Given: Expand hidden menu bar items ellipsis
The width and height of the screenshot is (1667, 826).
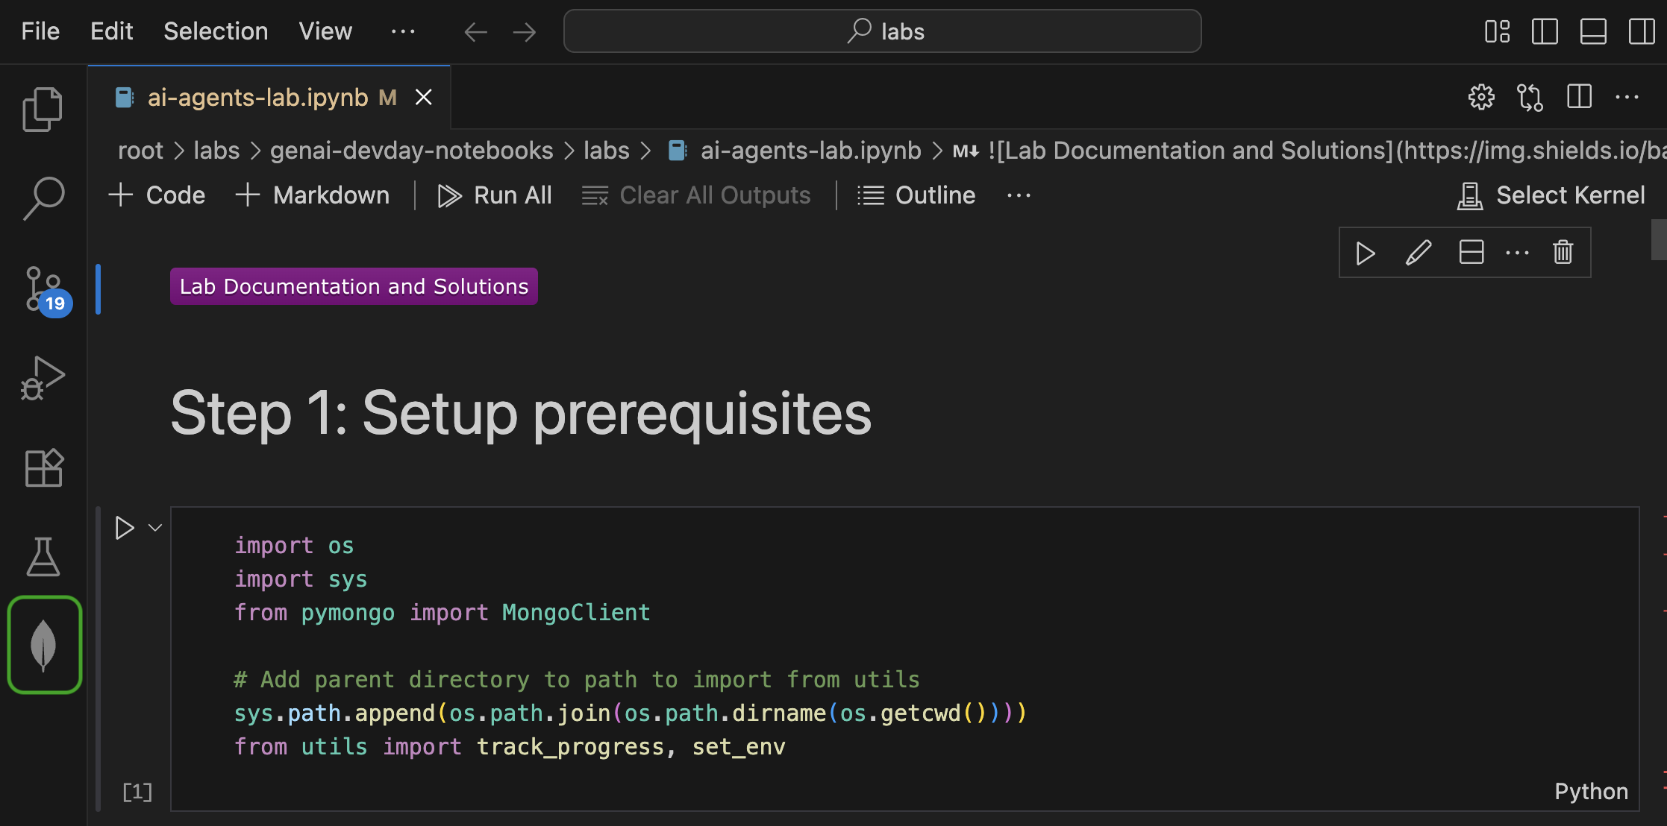Looking at the screenshot, I should point(403,31).
